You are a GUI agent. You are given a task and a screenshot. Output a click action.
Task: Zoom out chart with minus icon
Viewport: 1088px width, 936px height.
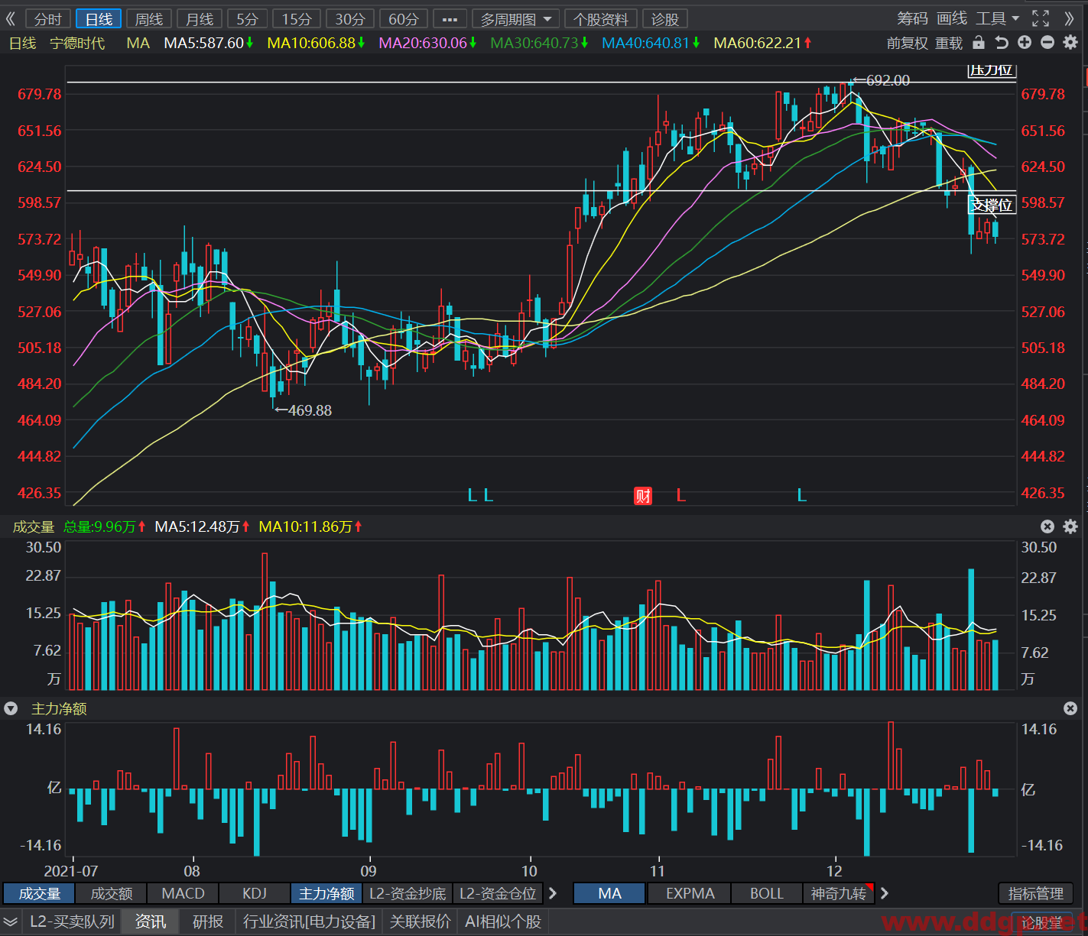coord(1047,43)
